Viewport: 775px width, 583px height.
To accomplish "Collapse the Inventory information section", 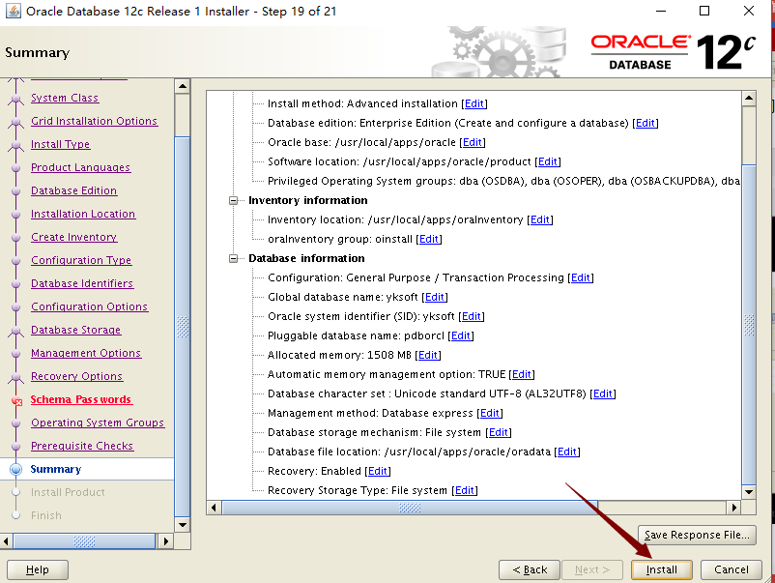I will pos(233,200).
